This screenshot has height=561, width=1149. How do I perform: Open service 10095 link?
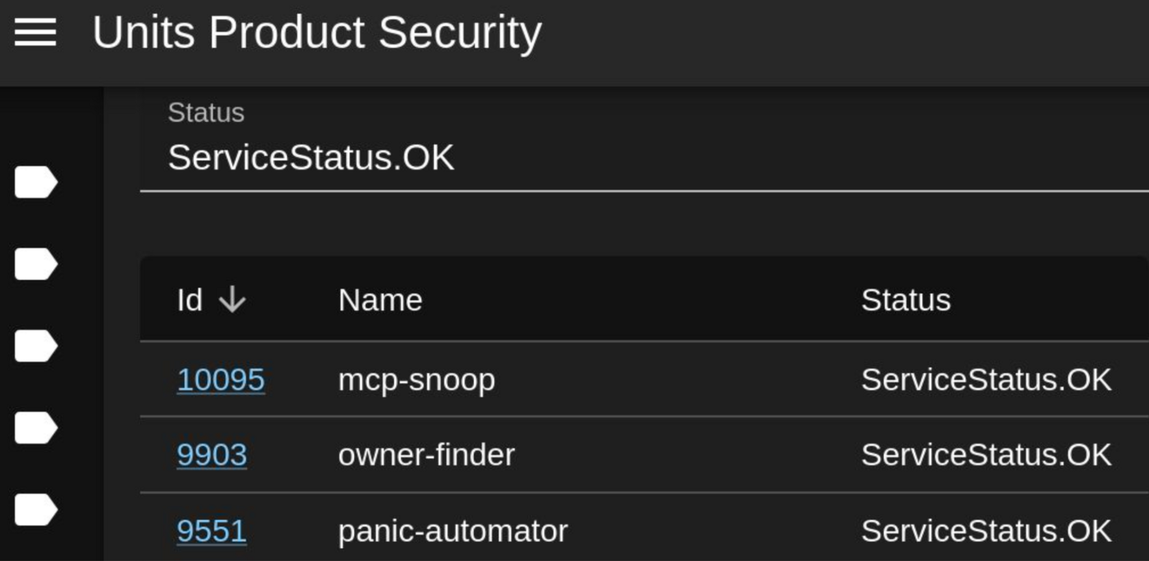pos(220,380)
